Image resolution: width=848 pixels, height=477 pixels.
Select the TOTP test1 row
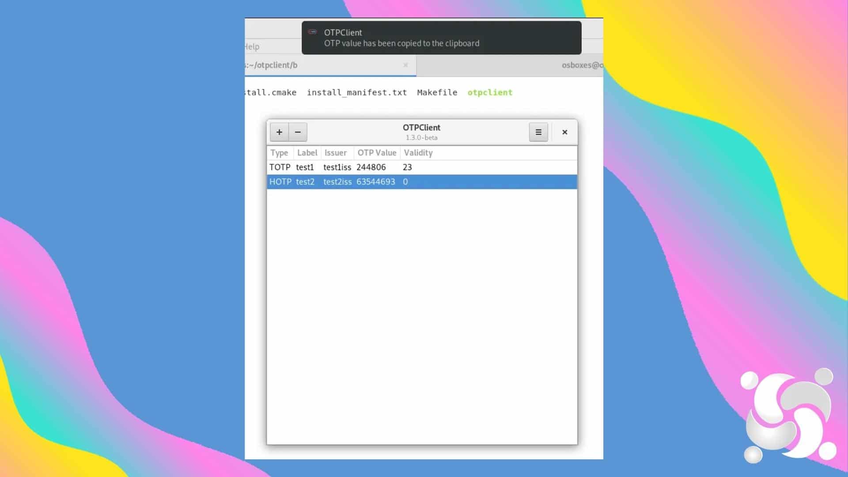coord(422,167)
